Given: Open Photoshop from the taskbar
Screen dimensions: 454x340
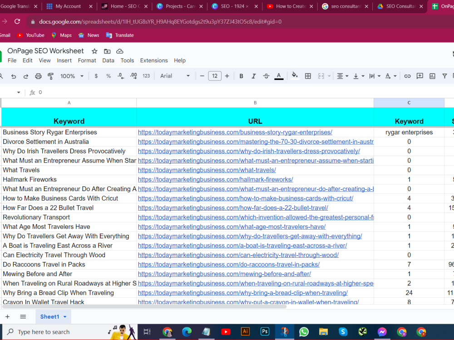Looking at the screenshot, I should pos(265,331).
